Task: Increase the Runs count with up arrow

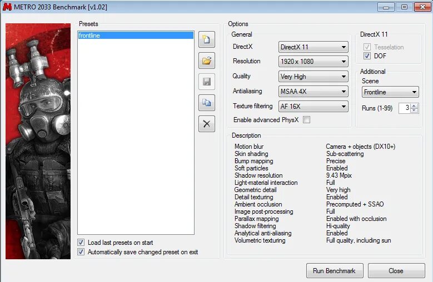Action: tap(414, 105)
